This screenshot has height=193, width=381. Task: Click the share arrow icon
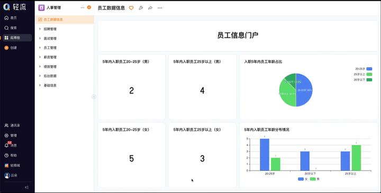[150, 8]
